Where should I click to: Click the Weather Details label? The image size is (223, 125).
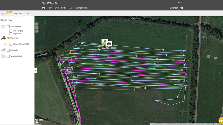(16, 56)
